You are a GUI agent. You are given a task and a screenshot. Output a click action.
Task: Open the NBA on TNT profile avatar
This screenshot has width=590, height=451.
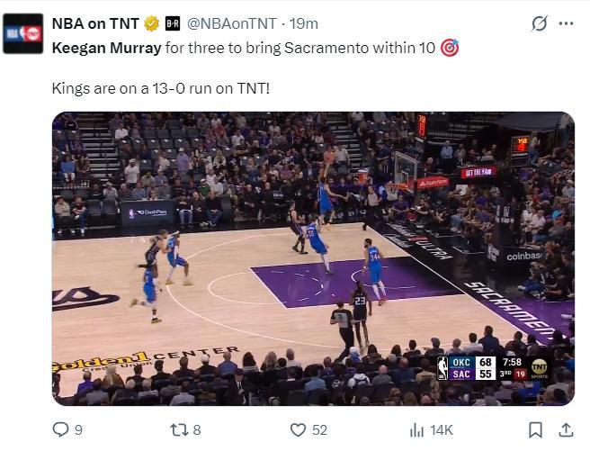[x=23, y=33]
